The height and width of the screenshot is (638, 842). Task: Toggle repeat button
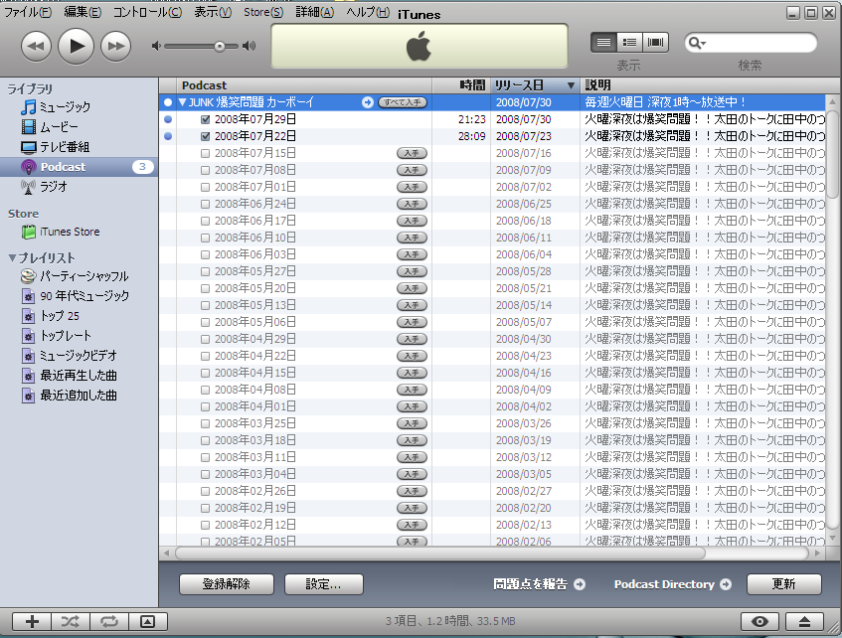(109, 622)
